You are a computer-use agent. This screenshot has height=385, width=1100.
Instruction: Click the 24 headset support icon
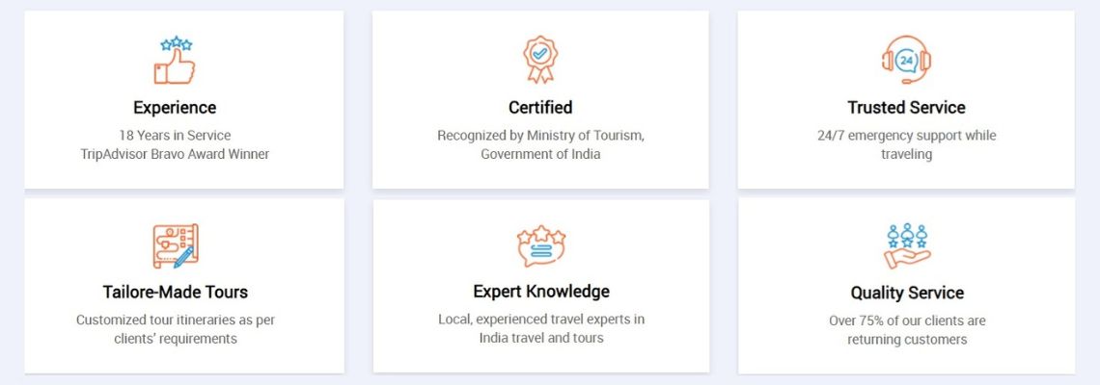click(x=906, y=61)
